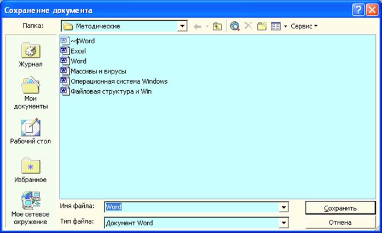Image resolution: width=382 pixels, height=233 pixels.
Task: Select file named ~$Word
Action: [83, 41]
